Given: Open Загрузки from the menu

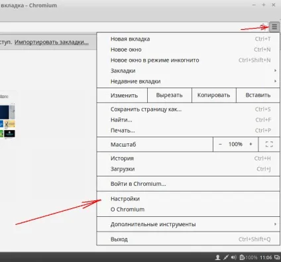Looking at the screenshot, I should click(x=188, y=169).
